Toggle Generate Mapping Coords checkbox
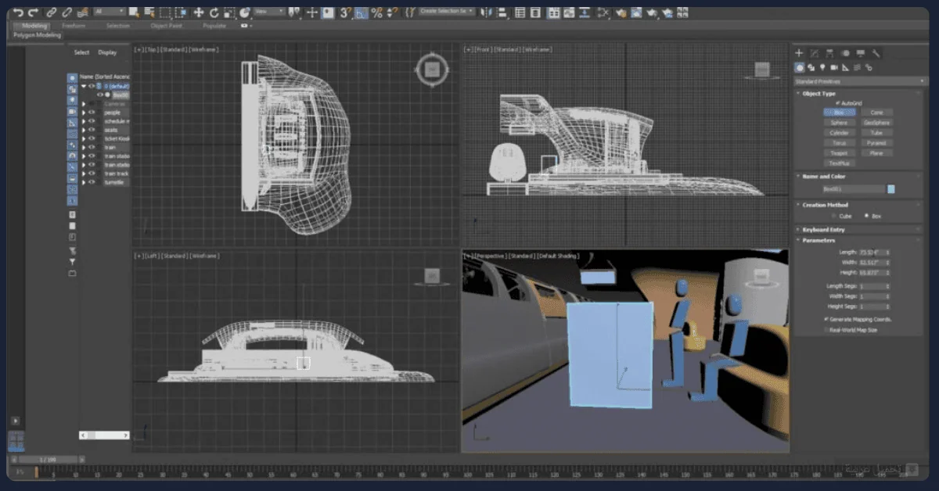This screenshot has height=491, width=939. pos(825,320)
